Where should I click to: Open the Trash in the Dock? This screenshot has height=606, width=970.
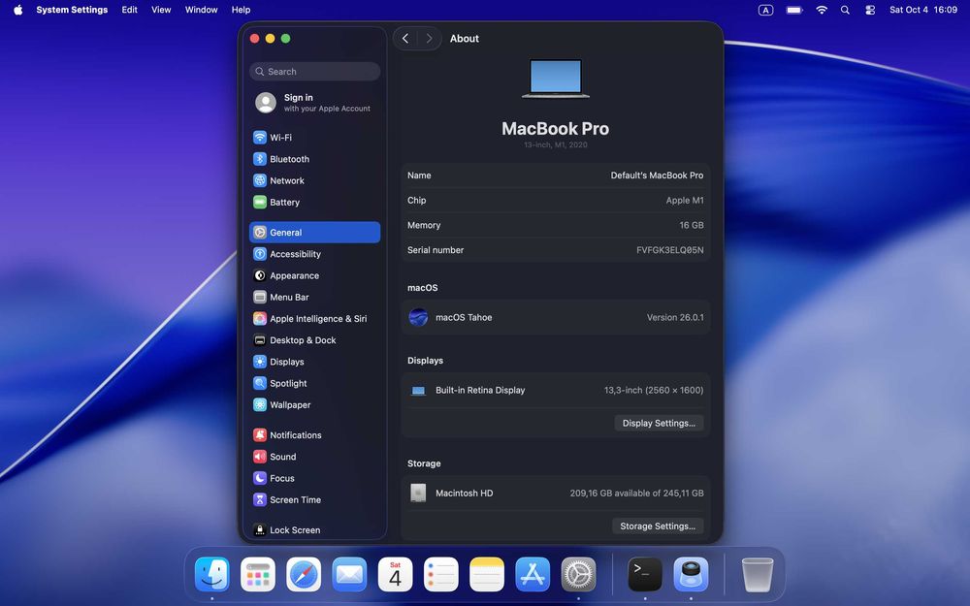758,574
